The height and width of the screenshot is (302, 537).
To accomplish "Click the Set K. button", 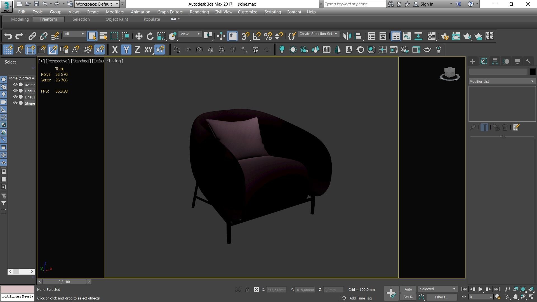I will click(x=408, y=297).
